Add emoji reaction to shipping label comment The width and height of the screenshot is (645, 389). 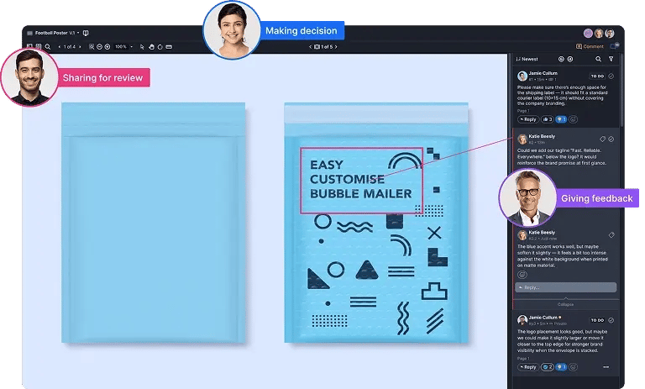click(x=573, y=119)
